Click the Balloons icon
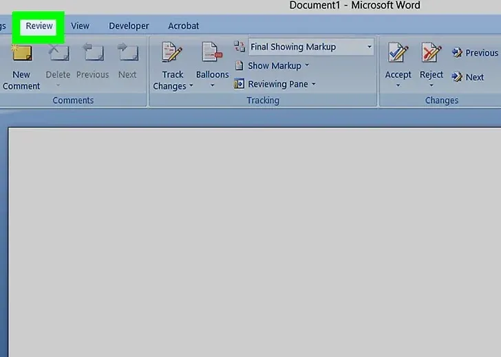The height and width of the screenshot is (357, 501). 212,52
